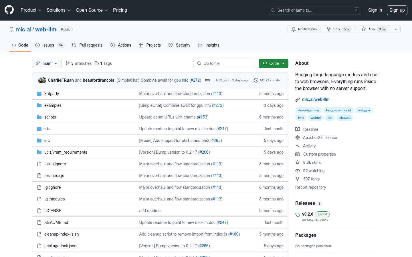Image resolution: width=412 pixels, height=257 pixels.
Task: Click the cleanup-index-js.sh file icon
Action: pyautogui.click(x=39, y=234)
